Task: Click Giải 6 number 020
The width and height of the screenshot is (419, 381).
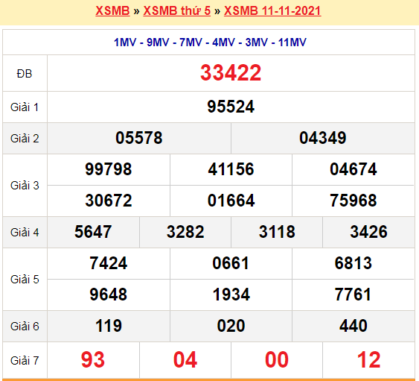Action: pyautogui.click(x=231, y=326)
